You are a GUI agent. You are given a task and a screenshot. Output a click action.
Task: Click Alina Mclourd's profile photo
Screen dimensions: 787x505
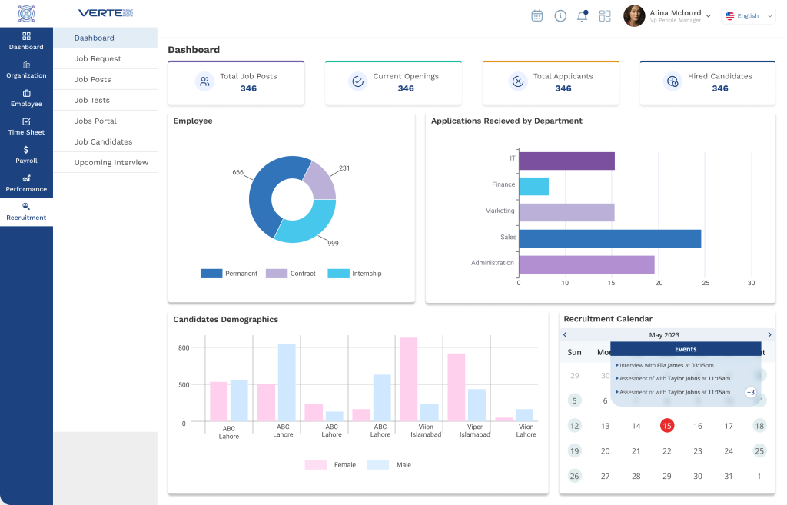tap(634, 16)
